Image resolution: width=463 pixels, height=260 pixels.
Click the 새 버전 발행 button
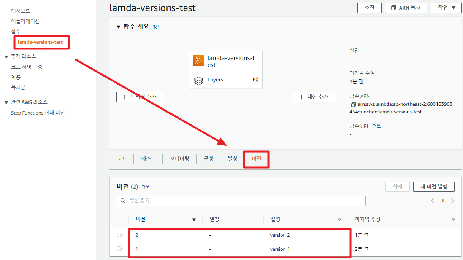pyautogui.click(x=434, y=187)
